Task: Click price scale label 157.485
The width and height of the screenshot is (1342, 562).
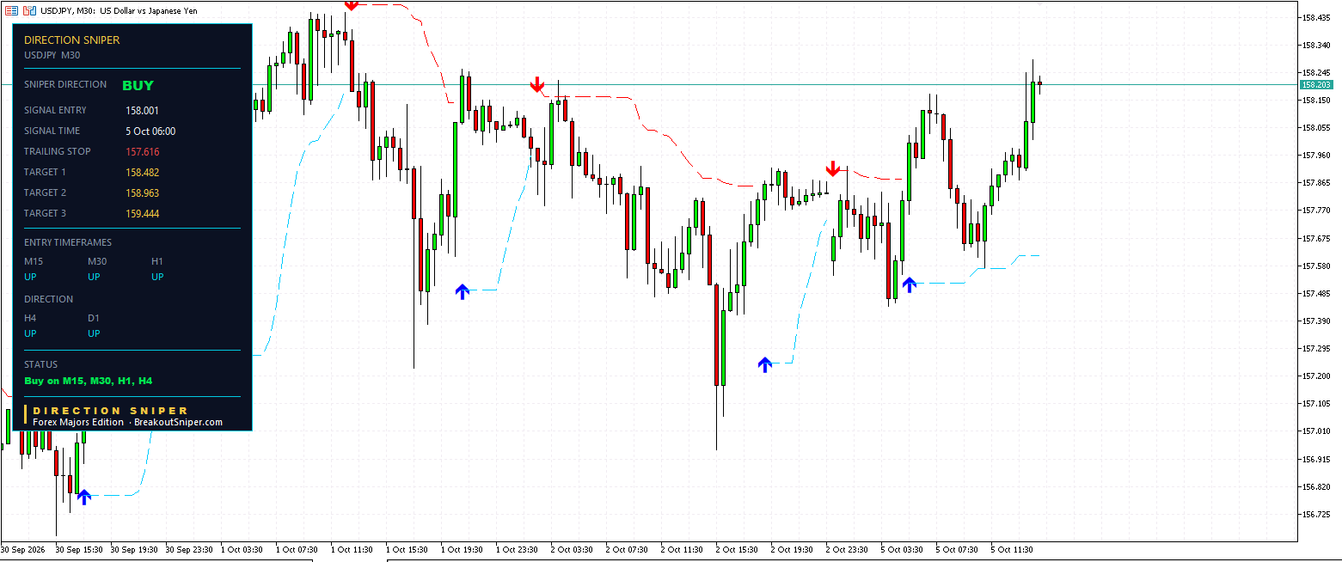Action: click(x=1318, y=293)
